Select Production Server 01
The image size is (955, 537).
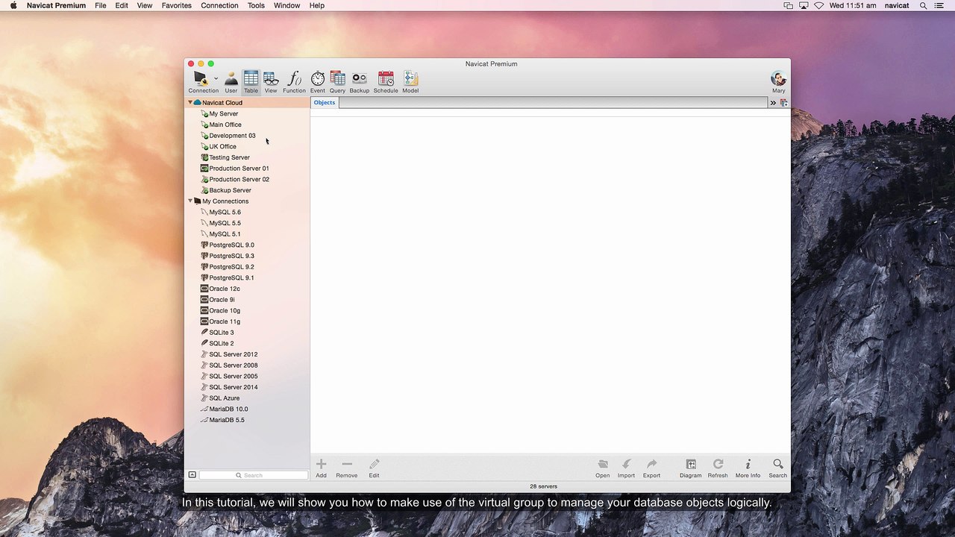[x=239, y=169]
